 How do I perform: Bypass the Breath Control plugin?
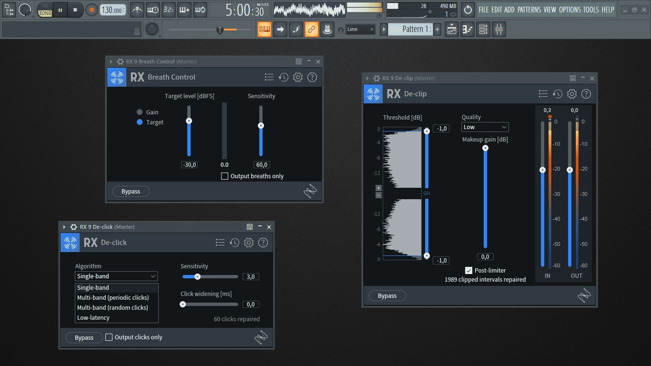[131, 192]
